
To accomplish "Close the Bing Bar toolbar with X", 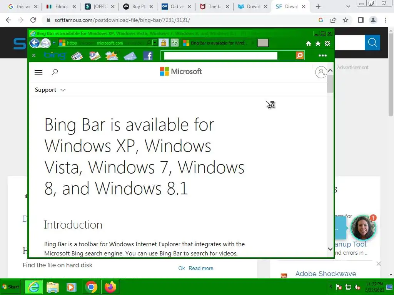I will pyautogui.click(x=34, y=55).
